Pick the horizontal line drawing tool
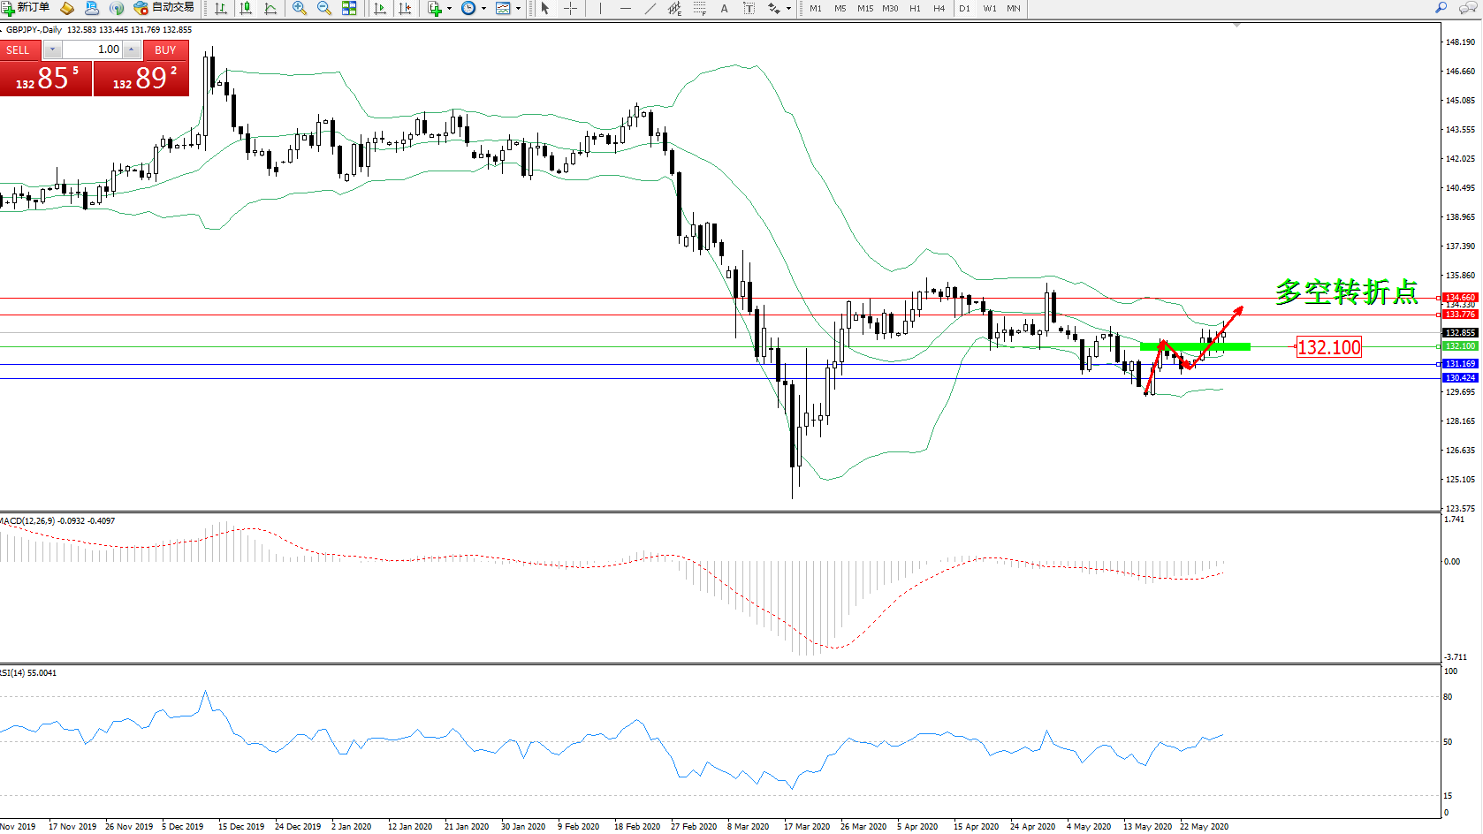Screen dimensions: 1483x834 point(626,9)
